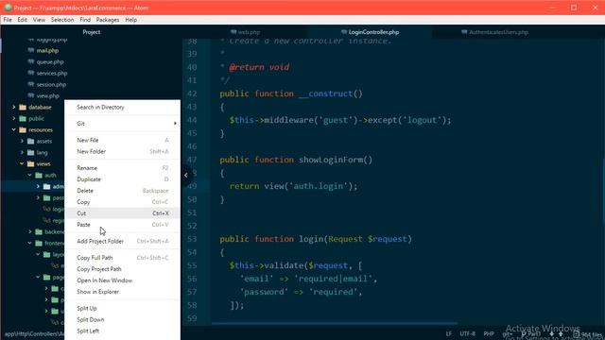Image resolution: width=605 pixels, height=340 pixels.
Task: Click the assets folder icon
Action: pyautogui.click(x=31, y=141)
